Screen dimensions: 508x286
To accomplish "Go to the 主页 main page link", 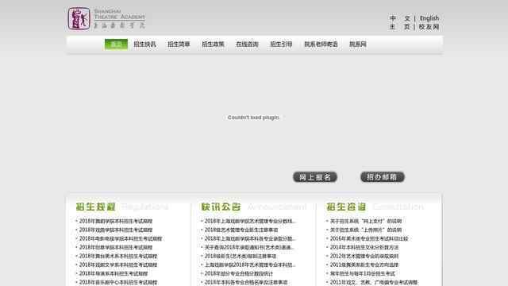I will coord(400,27).
